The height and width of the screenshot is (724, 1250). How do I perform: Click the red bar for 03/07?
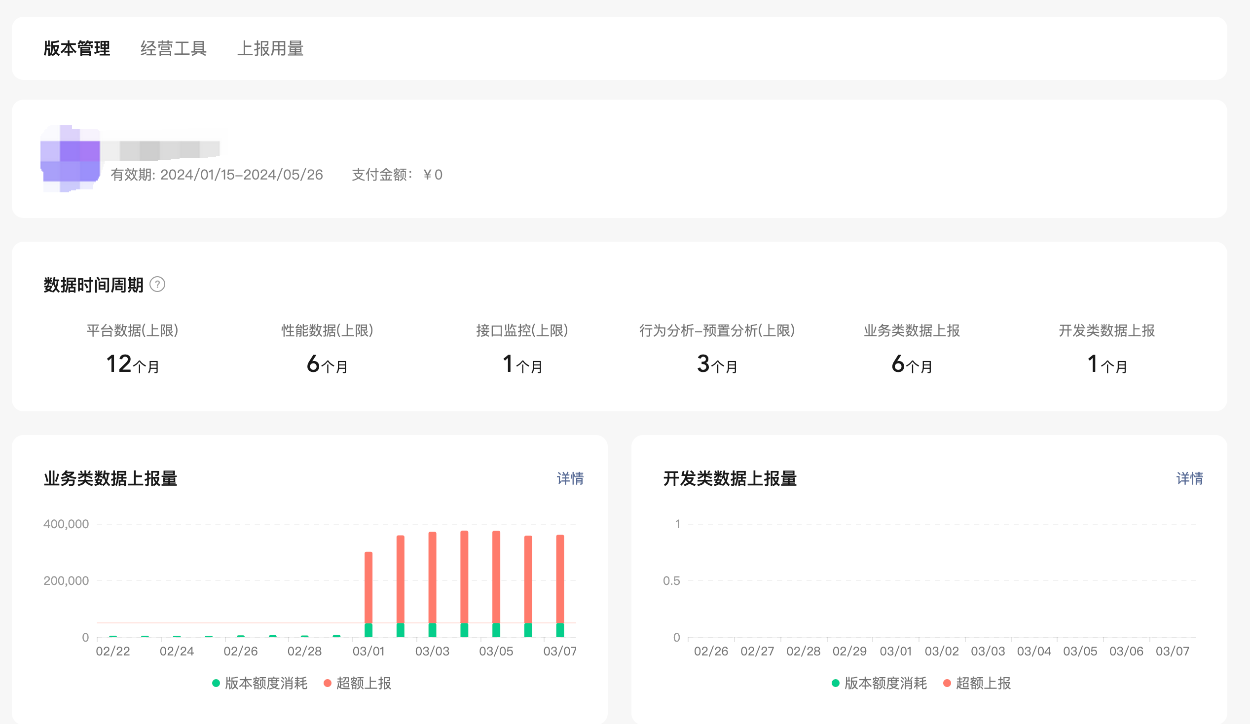[560, 579]
